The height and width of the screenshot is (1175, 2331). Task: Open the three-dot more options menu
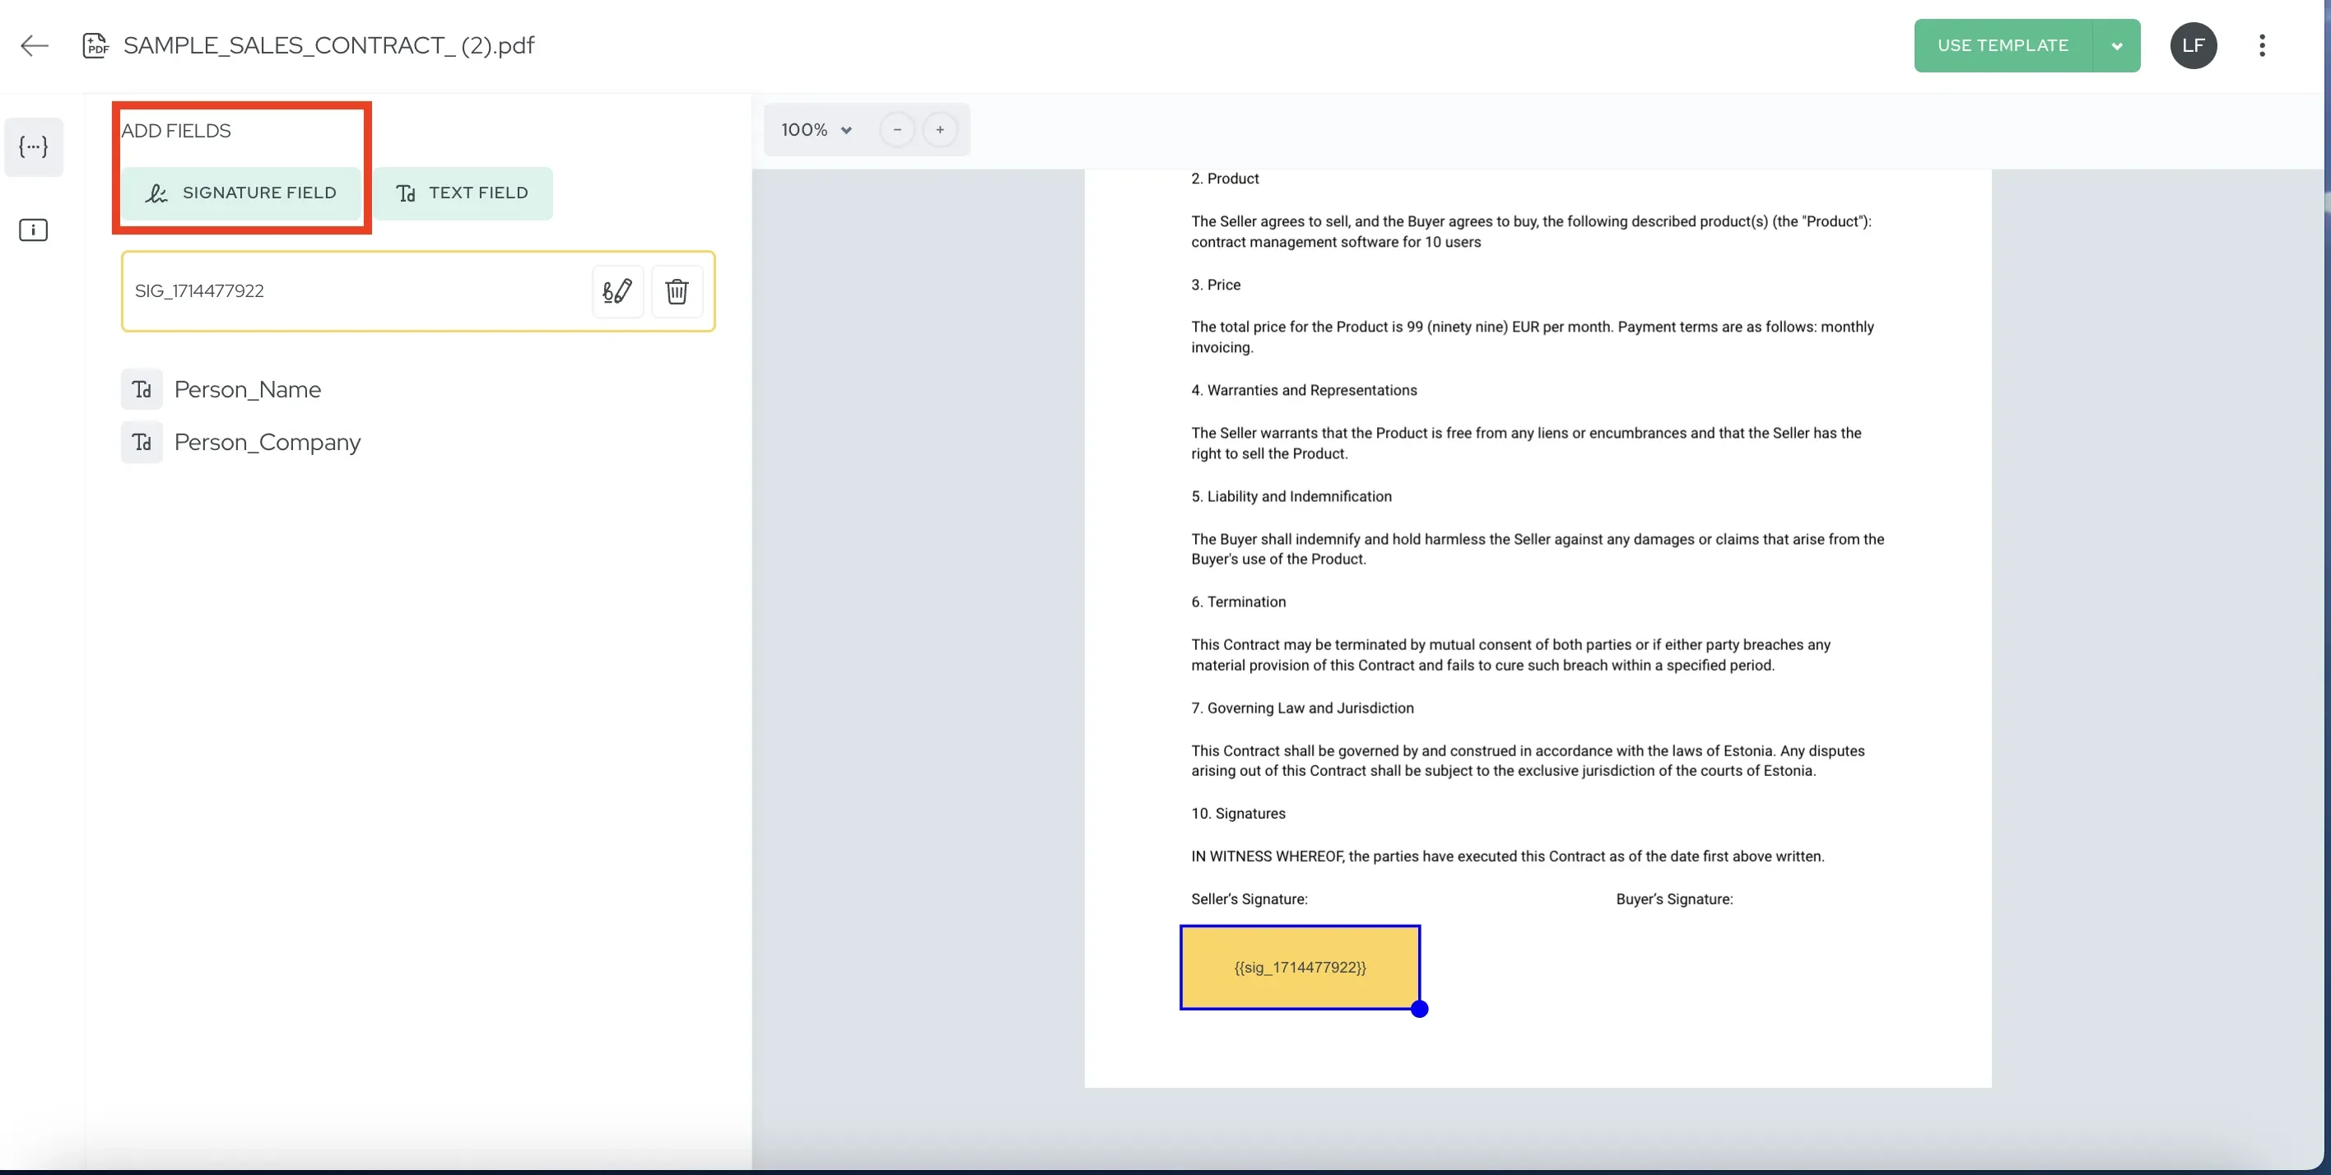tap(2261, 45)
